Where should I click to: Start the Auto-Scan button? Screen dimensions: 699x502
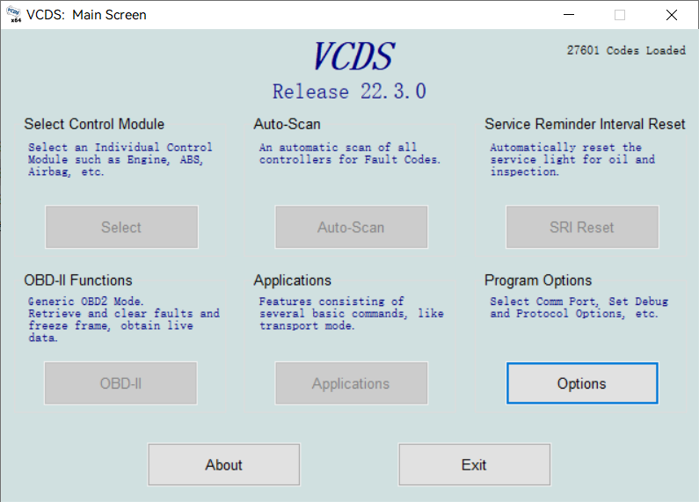coord(352,227)
